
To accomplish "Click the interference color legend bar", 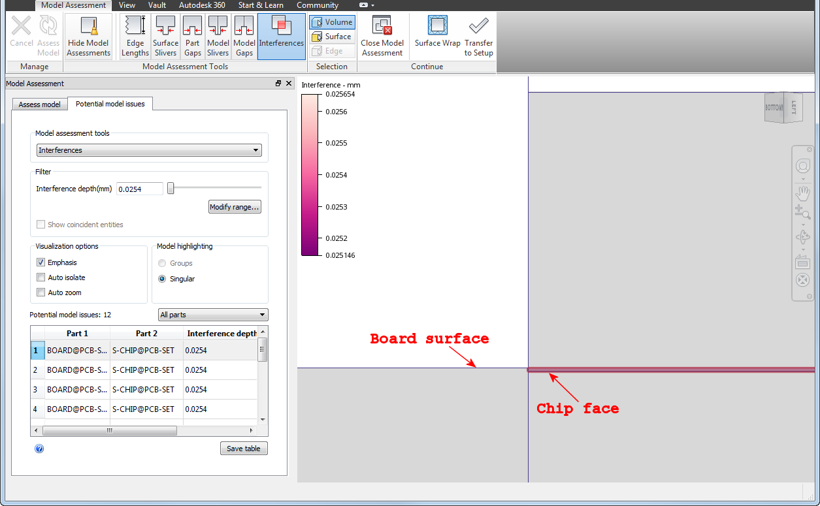I will point(310,174).
